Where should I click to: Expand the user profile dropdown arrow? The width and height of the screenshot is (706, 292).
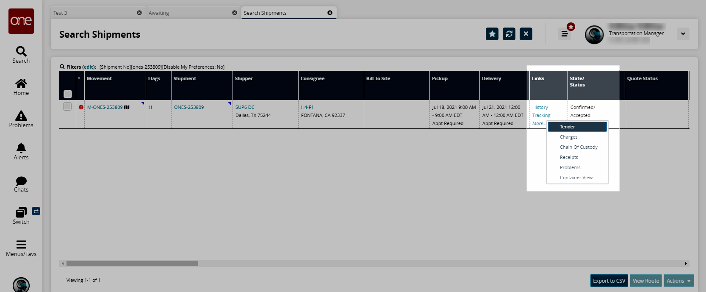[683, 34]
